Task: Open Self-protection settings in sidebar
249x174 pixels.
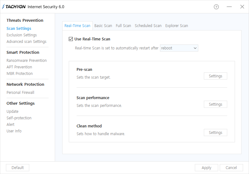Action: [19, 118]
